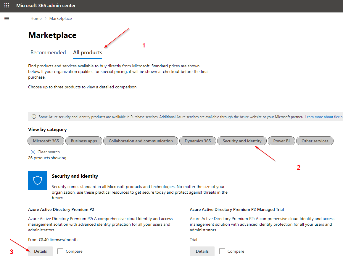343x269 pixels.
Task: Choose the Collaboration and communication category
Action: tap(141, 141)
